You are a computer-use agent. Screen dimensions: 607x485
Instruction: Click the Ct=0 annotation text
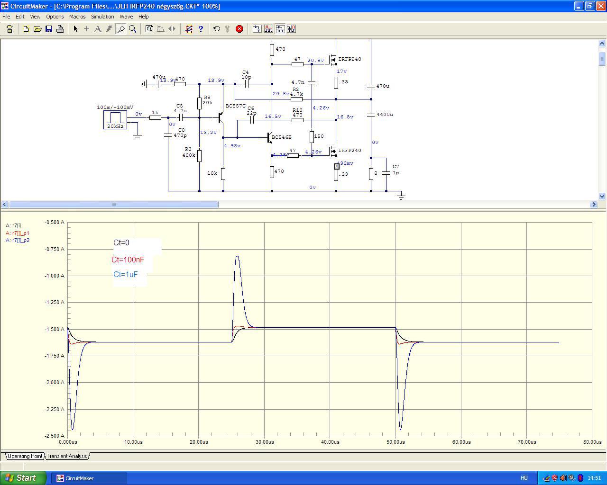pos(121,243)
